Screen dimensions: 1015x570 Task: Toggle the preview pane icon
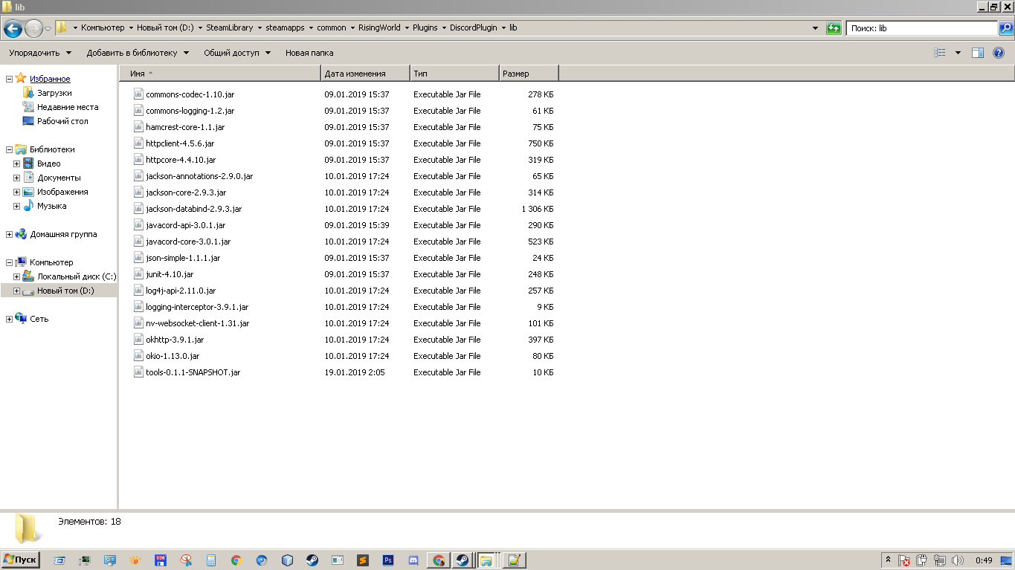[x=978, y=53]
